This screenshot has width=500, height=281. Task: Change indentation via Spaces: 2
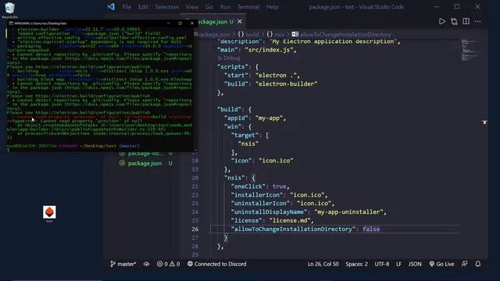coord(356,264)
